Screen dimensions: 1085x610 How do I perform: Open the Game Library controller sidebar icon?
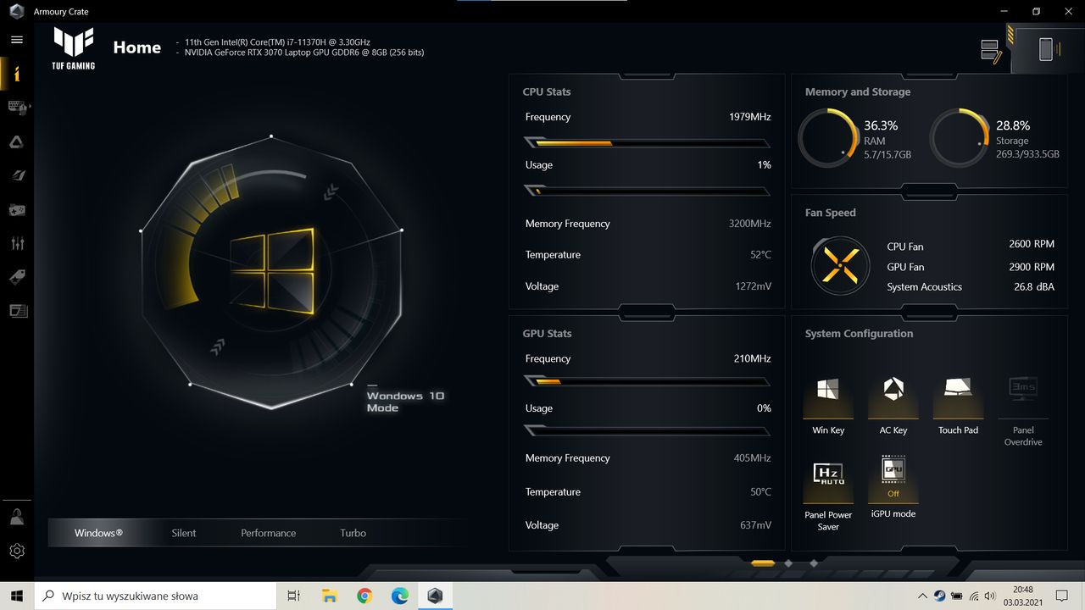[16, 209]
